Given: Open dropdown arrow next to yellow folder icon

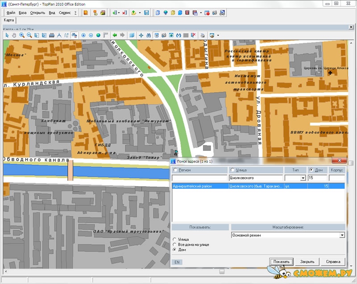Looking at the screenshot, I should (x=140, y=13).
